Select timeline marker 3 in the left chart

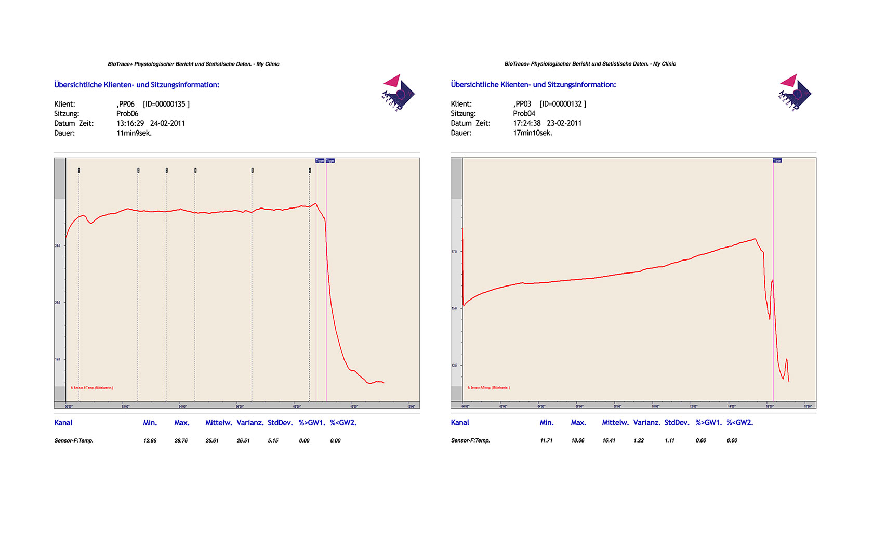[167, 170]
